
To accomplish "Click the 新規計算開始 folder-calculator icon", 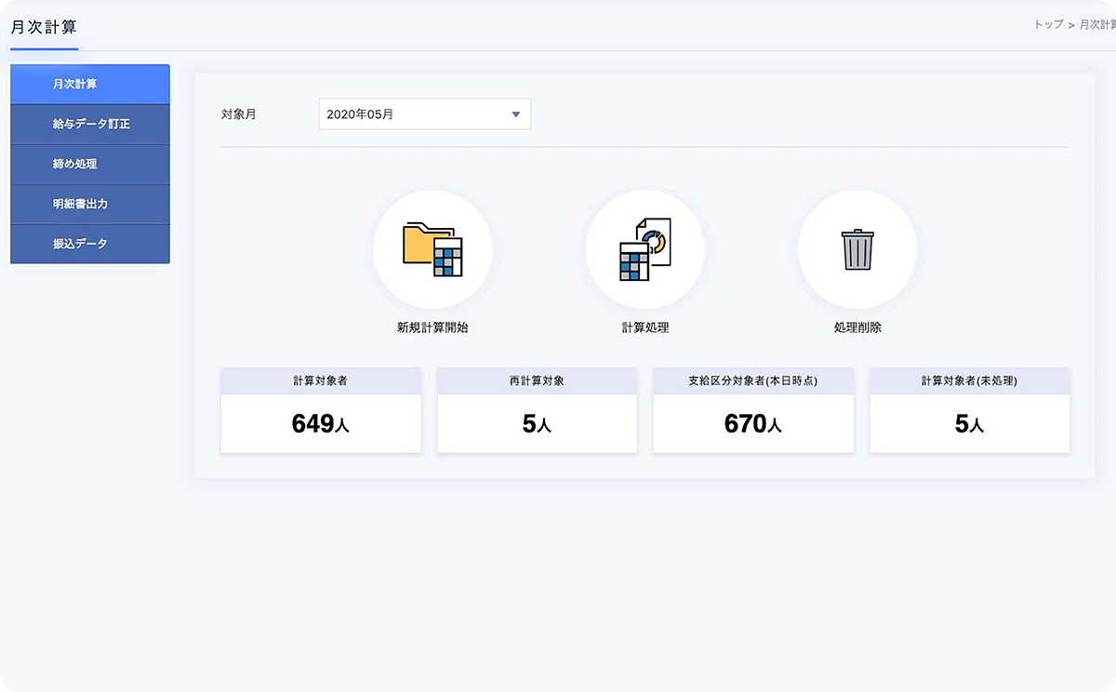I will 432,249.
